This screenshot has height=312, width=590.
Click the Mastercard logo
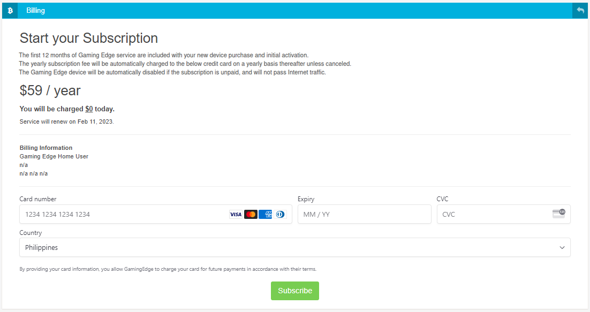click(251, 214)
